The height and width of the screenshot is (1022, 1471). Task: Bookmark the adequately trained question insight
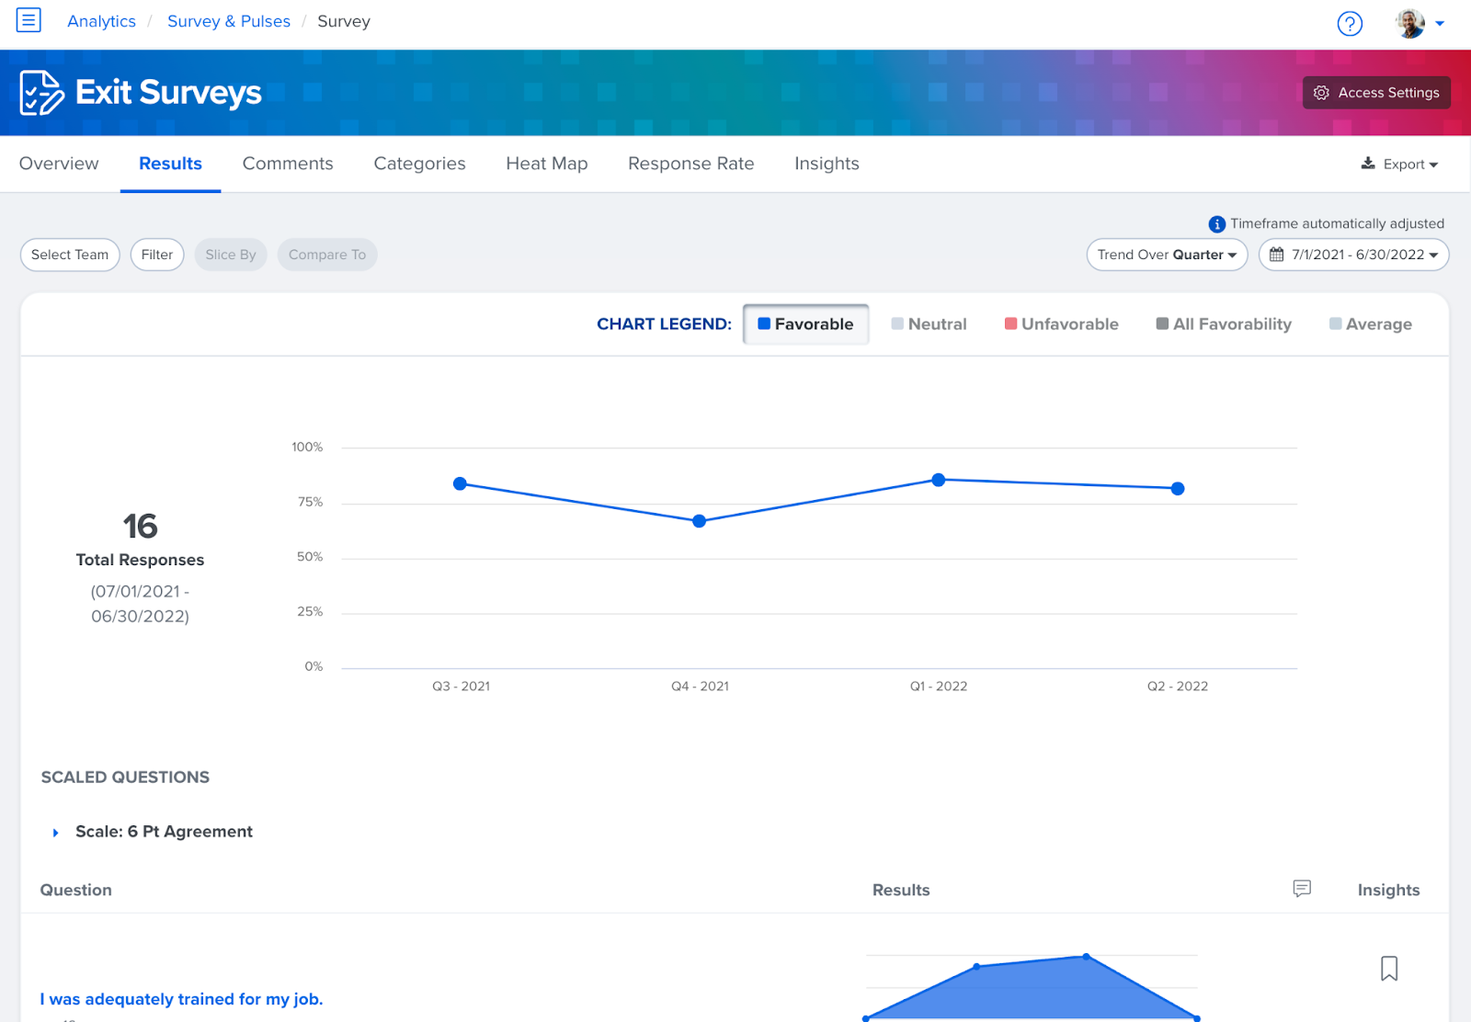[1389, 968]
